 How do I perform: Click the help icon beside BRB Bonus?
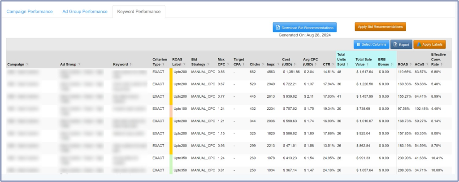pos(391,65)
